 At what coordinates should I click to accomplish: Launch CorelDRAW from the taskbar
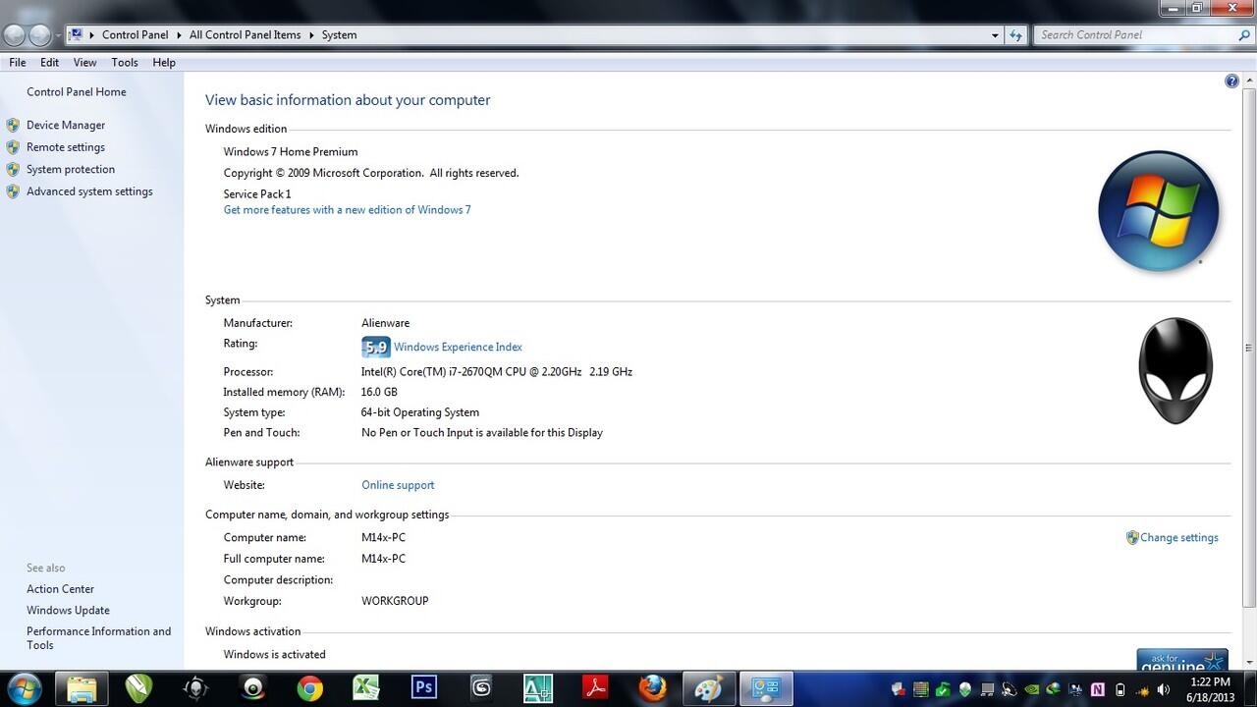pos(139,687)
